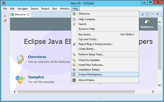Open the Edit menu
Viewport: 164px width, 102px height.
pyautogui.click(x=12, y=9)
